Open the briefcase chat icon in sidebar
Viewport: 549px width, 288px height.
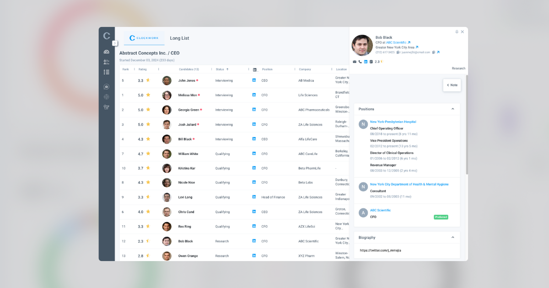click(x=107, y=87)
